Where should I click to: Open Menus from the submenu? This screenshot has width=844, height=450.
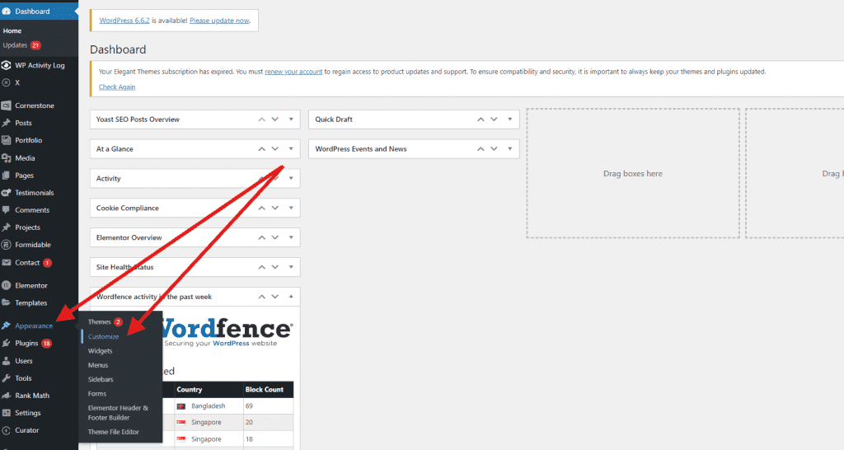click(98, 365)
